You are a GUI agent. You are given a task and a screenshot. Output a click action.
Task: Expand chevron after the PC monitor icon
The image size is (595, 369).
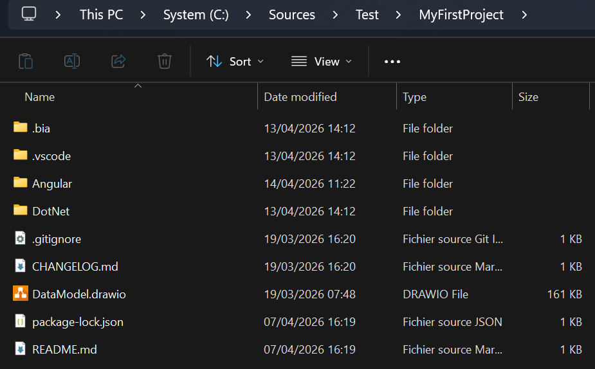point(58,15)
